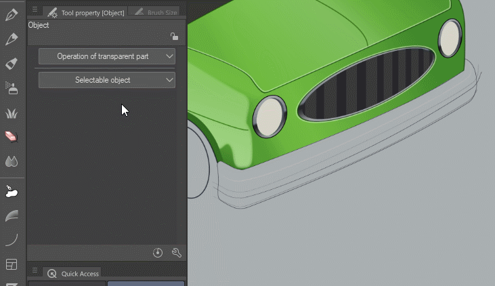Toggle the Tool property lock icon

tap(174, 37)
